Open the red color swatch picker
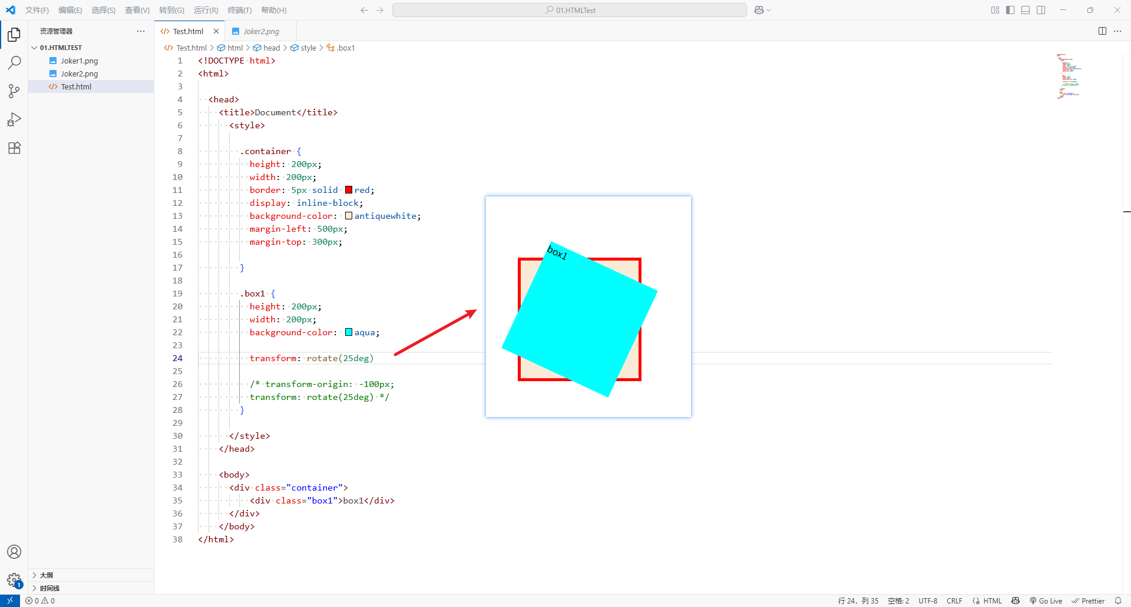 tap(349, 190)
